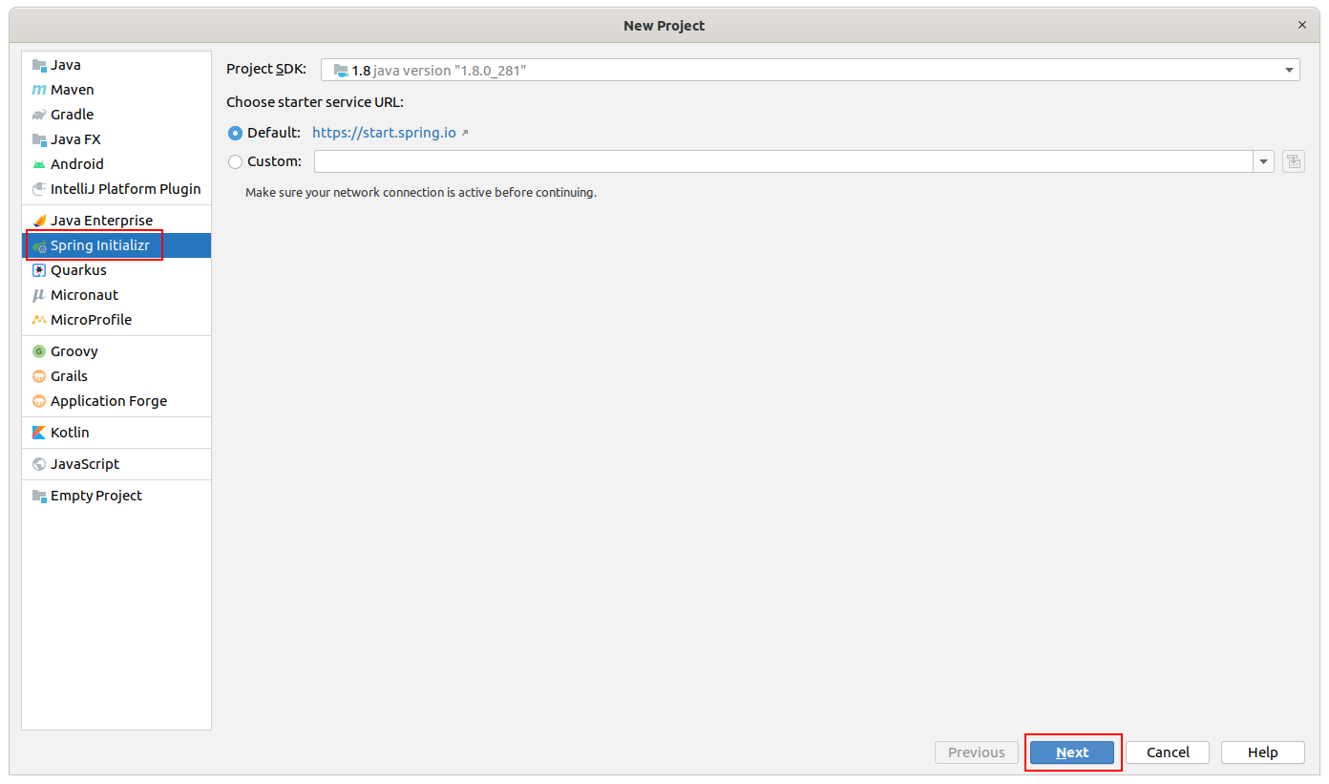Select the Quarkus icon in sidebar
Screen dimensions: 1329x784
39,270
